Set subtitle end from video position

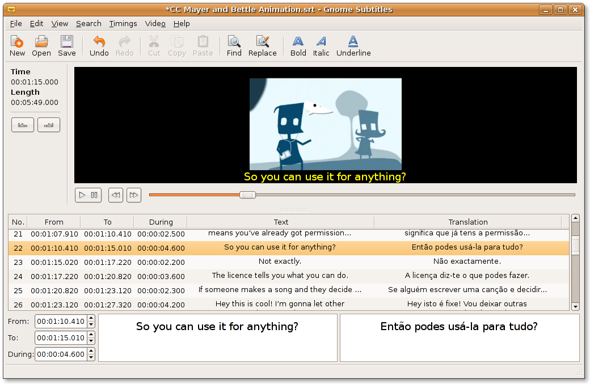49,125
